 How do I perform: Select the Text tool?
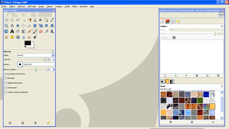(x=12, y=31)
